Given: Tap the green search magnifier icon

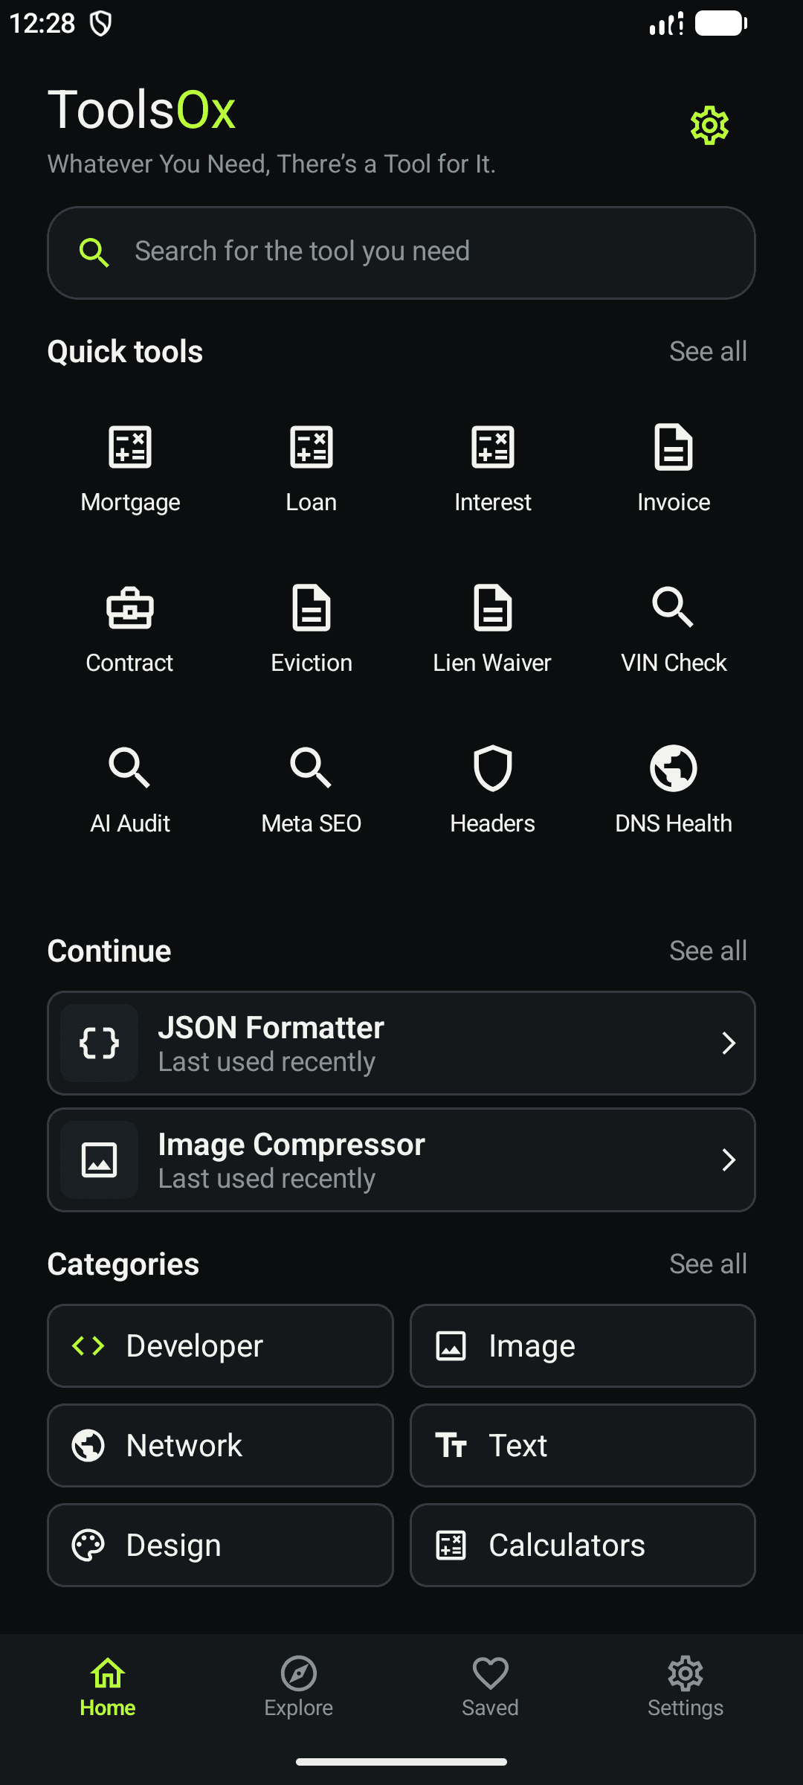Looking at the screenshot, I should [x=94, y=253].
